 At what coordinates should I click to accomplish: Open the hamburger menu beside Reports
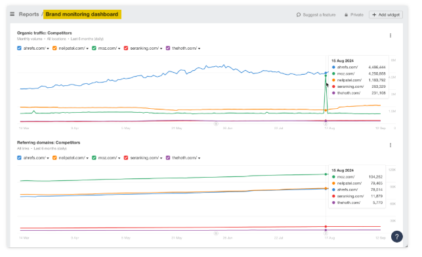pos(12,14)
